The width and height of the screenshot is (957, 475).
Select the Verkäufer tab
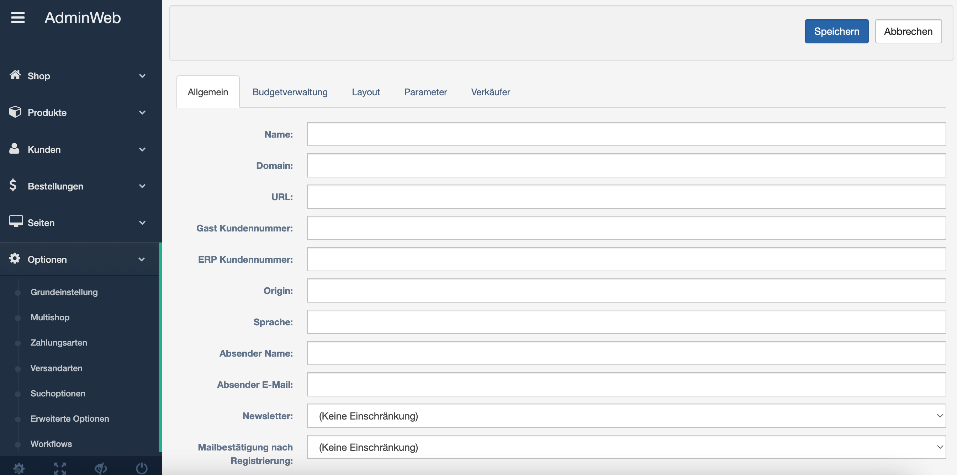(x=491, y=92)
